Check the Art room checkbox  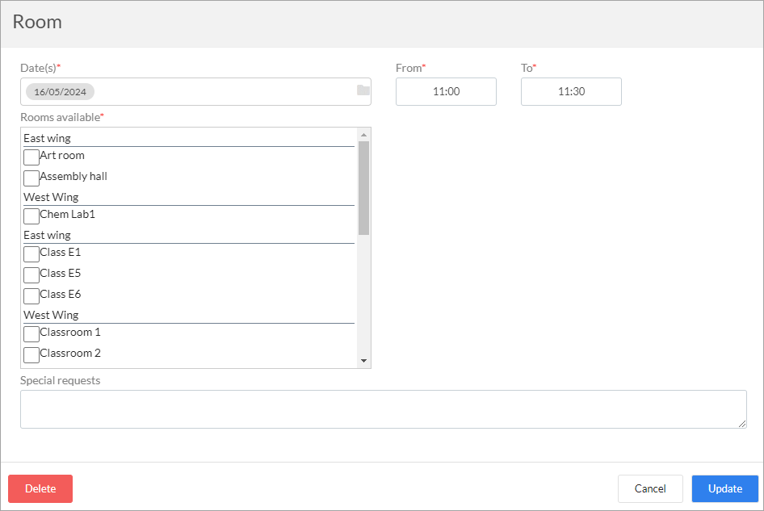pyautogui.click(x=31, y=157)
